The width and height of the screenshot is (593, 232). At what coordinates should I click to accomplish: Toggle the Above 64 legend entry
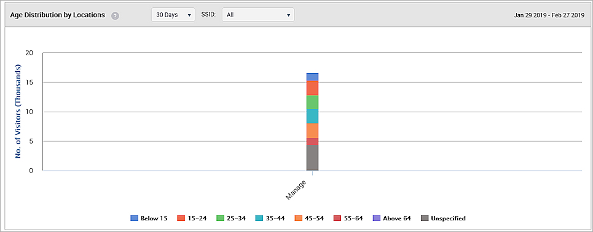pos(392,218)
